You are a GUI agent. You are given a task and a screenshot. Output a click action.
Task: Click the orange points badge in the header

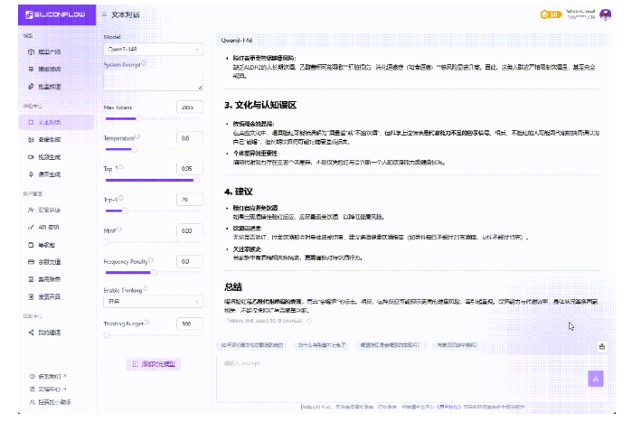click(x=550, y=14)
